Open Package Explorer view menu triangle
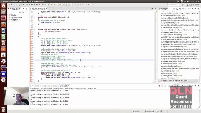This screenshot has height=113, width=201. (x=27, y=12)
